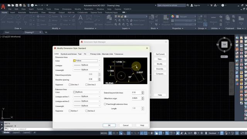
Task: Open a new drawing tab with plus button
Action: click(46, 32)
